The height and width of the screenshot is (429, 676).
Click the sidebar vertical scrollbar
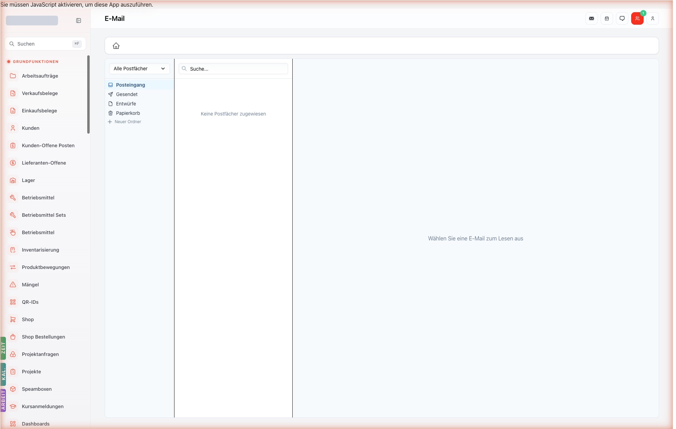88,94
